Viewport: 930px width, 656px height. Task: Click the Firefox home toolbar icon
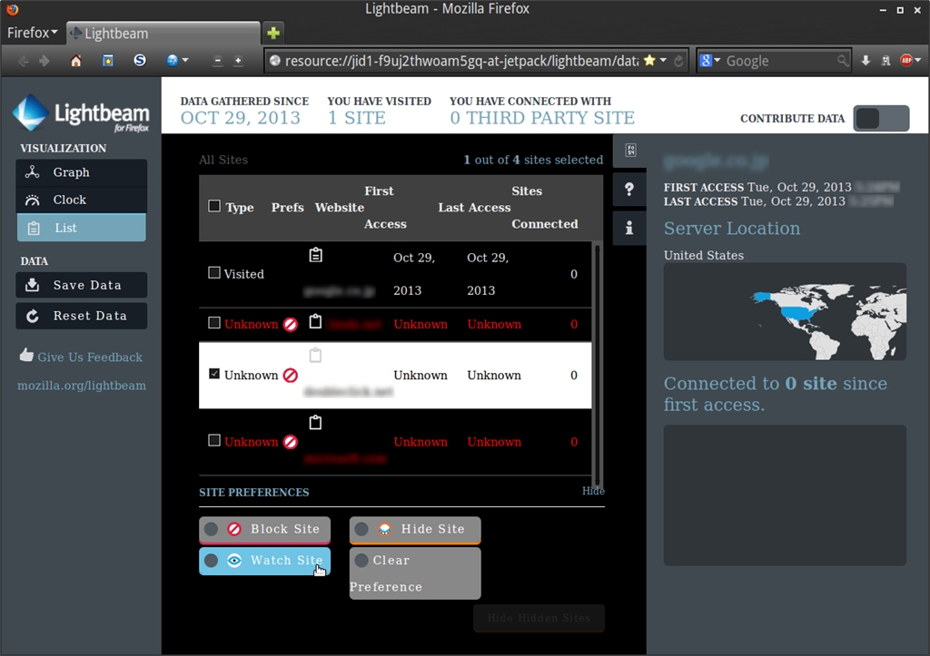pyautogui.click(x=76, y=61)
